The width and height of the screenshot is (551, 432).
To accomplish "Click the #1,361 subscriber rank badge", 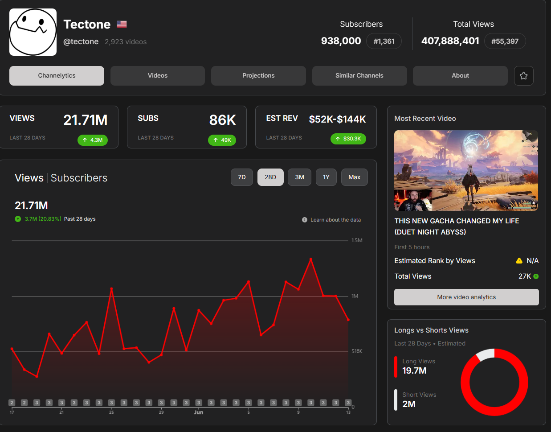I will (384, 41).
